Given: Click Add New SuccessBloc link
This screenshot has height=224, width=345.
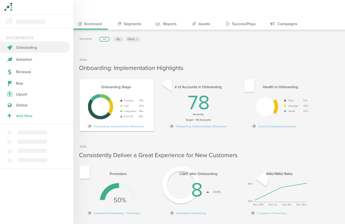Looking at the screenshot, I should tap(24, 116).
